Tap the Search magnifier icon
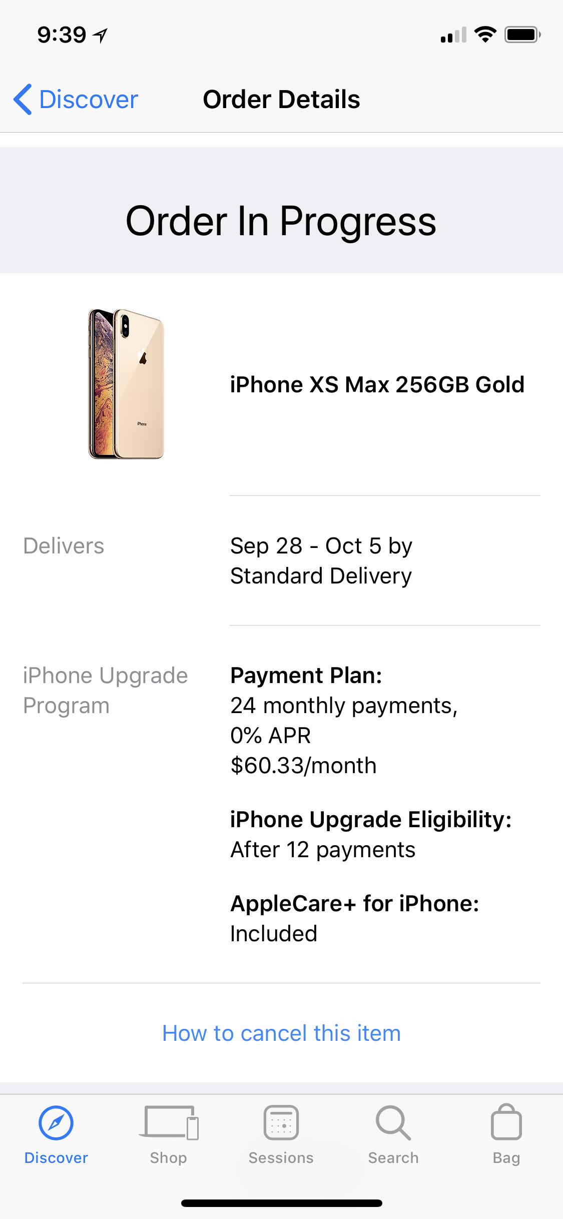The width and height of the screenshot is (563, 1219). point(393,1123)
